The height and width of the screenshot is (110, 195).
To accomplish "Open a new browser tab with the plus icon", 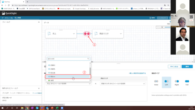I will point(27,2).
